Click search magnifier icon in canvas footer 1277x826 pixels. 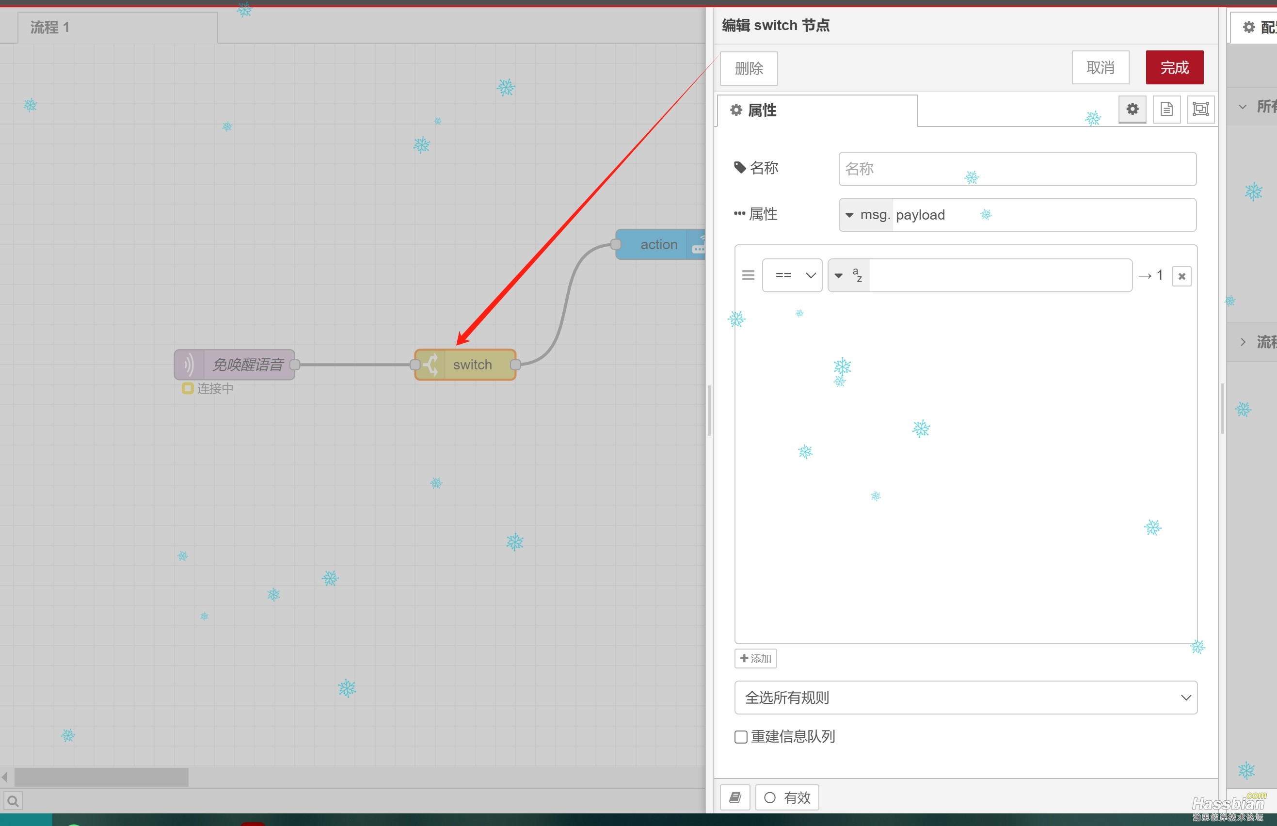click(13, 801)
